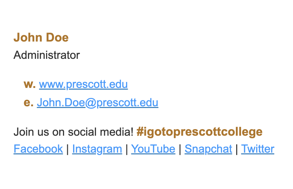Follow the YouTube link
This screenshot has width=293, height=189.
[153, 149]
